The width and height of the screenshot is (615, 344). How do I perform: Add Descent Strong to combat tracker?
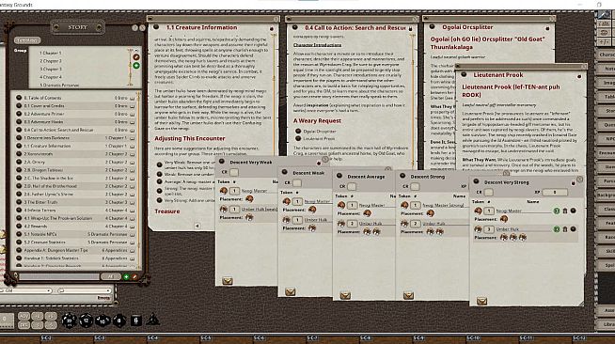(x=408, y=295)
